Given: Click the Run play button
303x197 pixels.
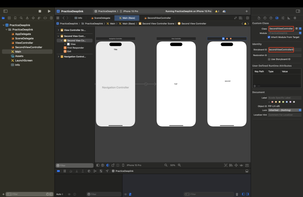Looking at the screenshot, I should pos(49,11).
